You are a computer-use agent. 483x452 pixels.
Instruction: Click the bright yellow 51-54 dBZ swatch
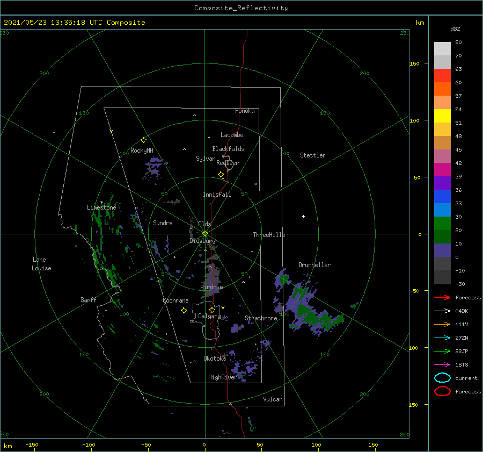(x=442, y=116)
